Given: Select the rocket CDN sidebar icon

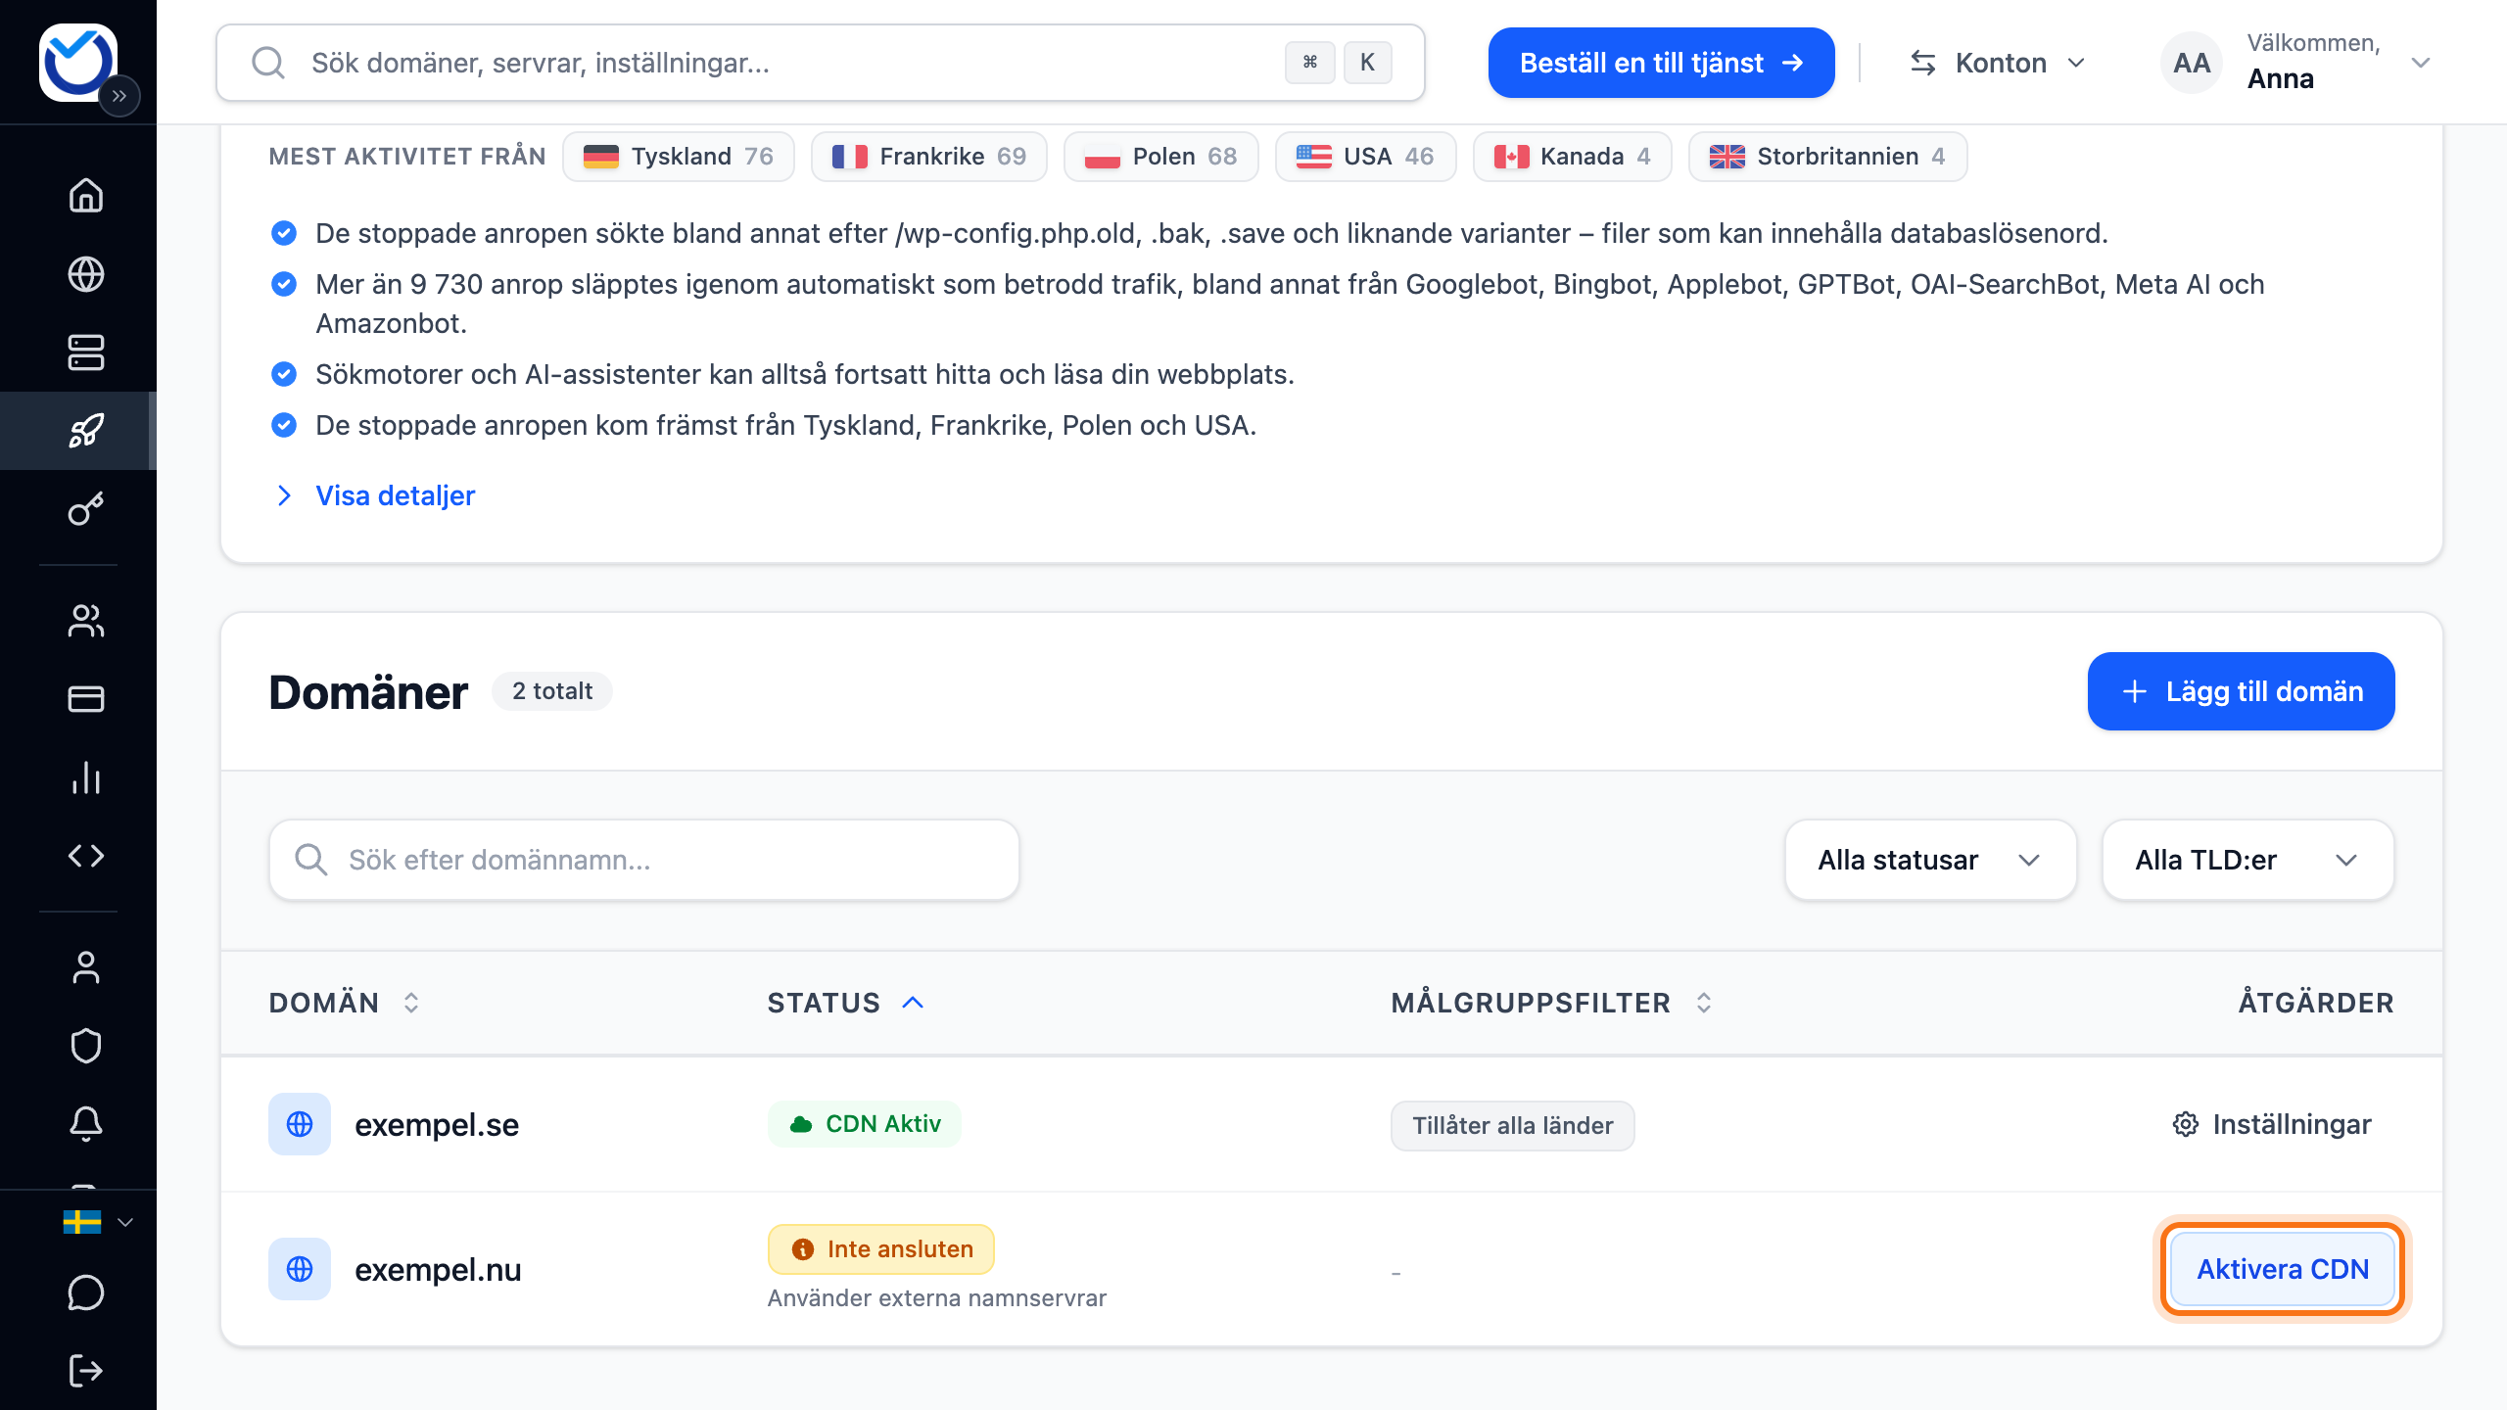Looking at the screenshot, I should coord(86,431).
